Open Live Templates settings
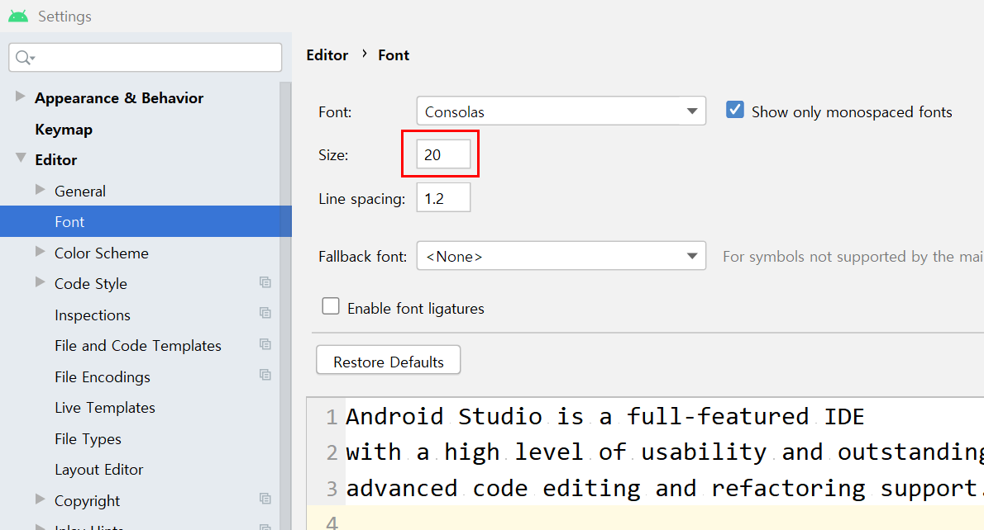Image resolution: width=984 pixels, height=530 pixels. point(105,408)
